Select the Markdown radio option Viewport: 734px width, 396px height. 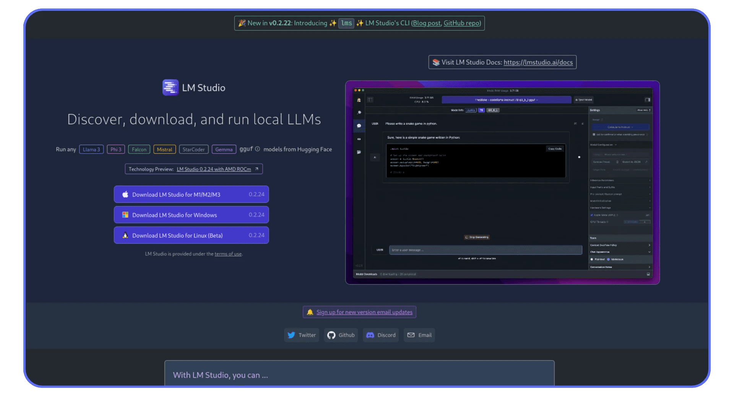(608, 259)
